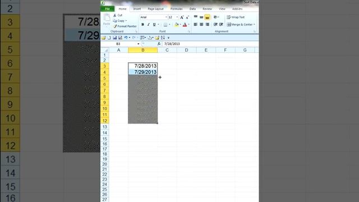
Task: Apply the yellow Fill Color bucket
Action: tap(176, 25)
